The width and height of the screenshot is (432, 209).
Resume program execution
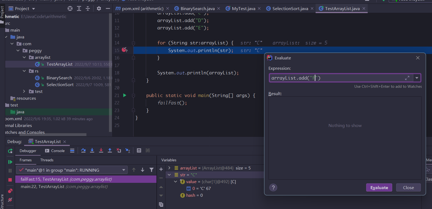click(x=10, y=162)
